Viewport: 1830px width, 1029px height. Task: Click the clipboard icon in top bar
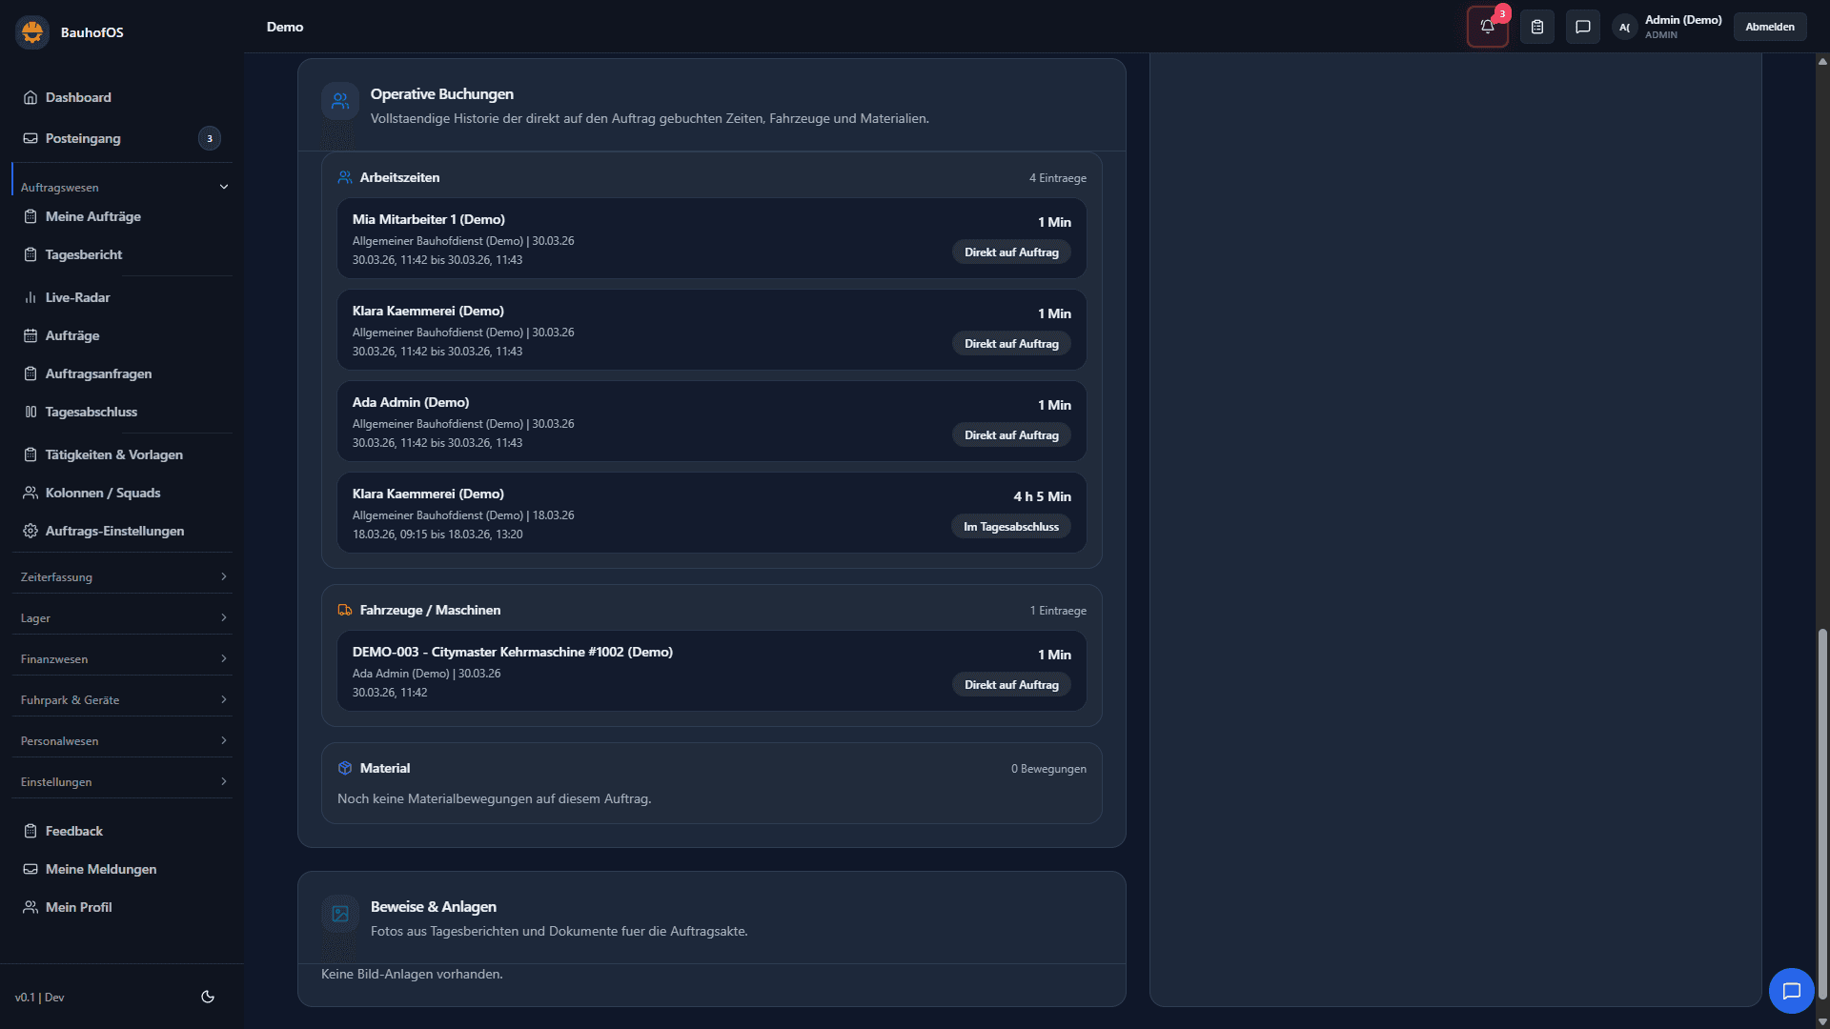[1537, 27]
